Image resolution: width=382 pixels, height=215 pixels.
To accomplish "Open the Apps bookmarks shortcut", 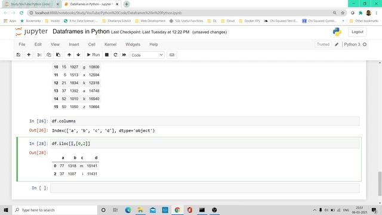I will tap(10, 21).
